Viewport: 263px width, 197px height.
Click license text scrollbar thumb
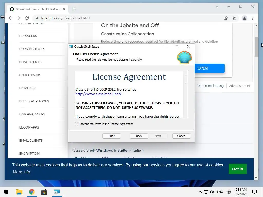(x=185, y=80)
